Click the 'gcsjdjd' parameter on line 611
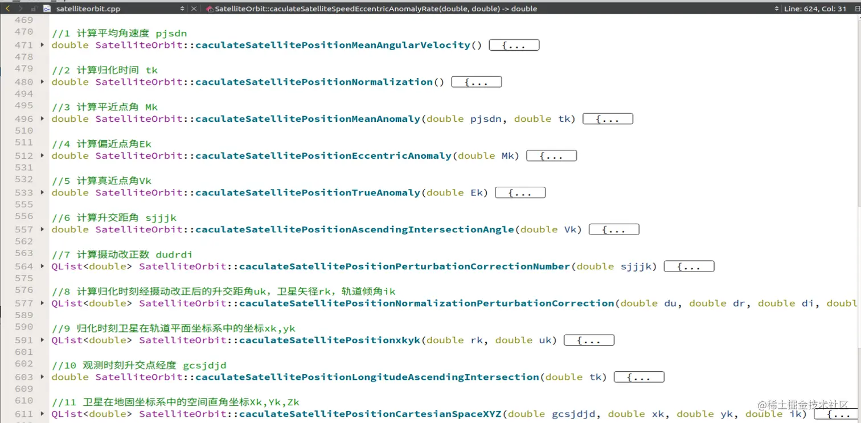 point(573,414)
